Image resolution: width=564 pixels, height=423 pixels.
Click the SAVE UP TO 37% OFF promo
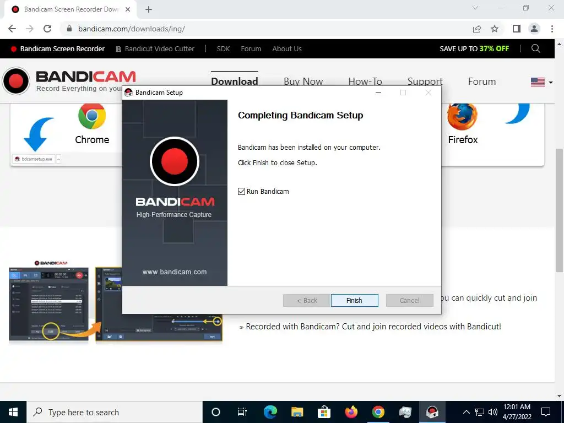pos(474,48)
